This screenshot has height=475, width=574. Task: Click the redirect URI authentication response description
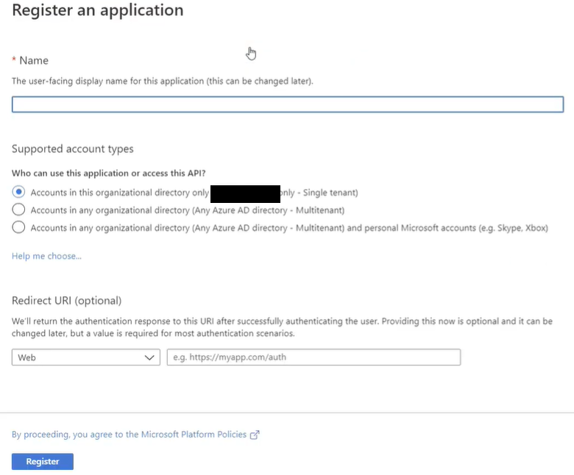[282, 327]
